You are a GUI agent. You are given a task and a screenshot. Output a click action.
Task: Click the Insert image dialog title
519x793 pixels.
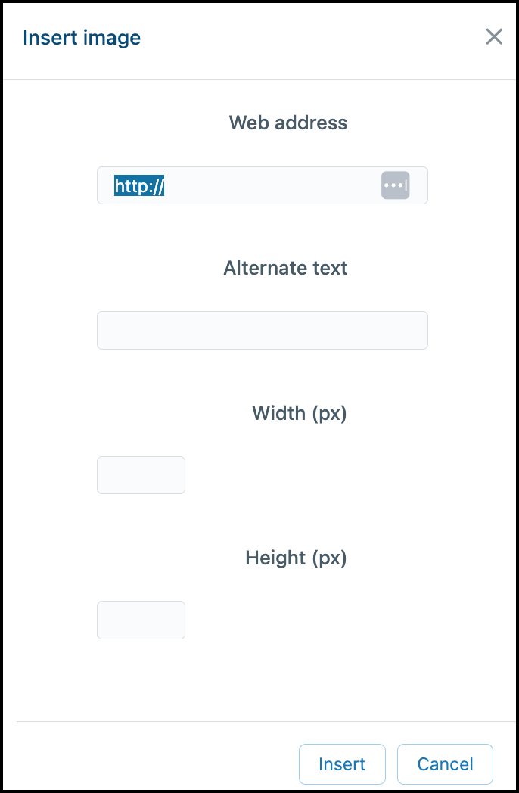(x=82, y=38)
